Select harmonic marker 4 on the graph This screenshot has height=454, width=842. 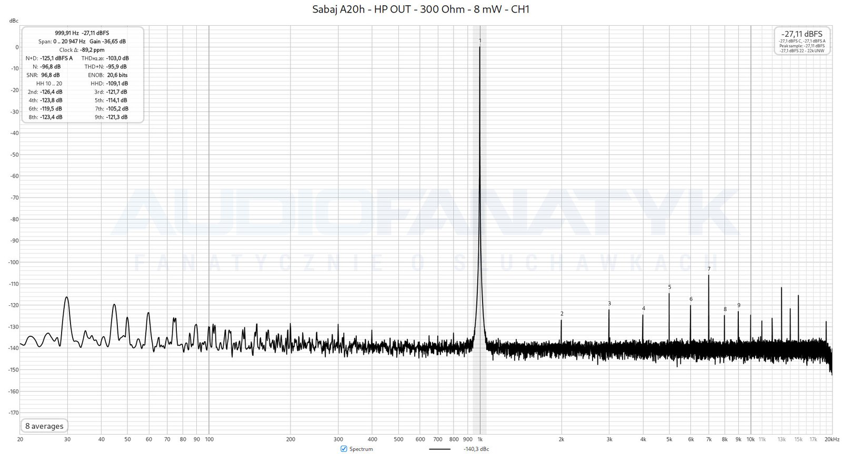644,308
